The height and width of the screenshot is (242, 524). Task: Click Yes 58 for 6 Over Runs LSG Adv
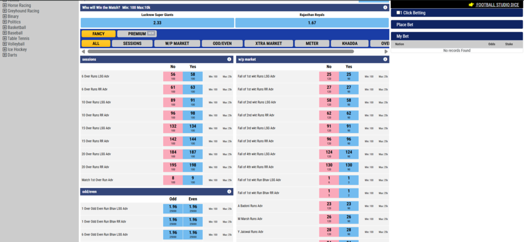tap(193, 77)
